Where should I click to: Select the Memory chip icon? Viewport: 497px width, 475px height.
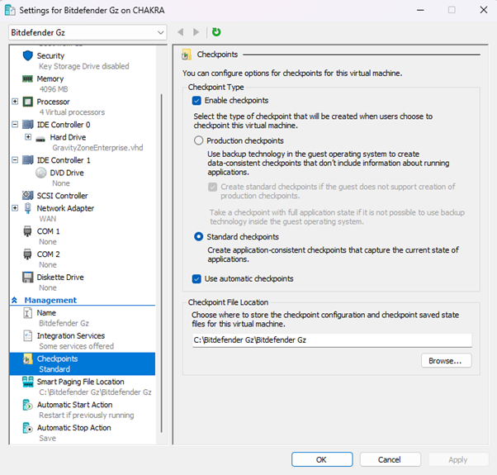(27, 78)
